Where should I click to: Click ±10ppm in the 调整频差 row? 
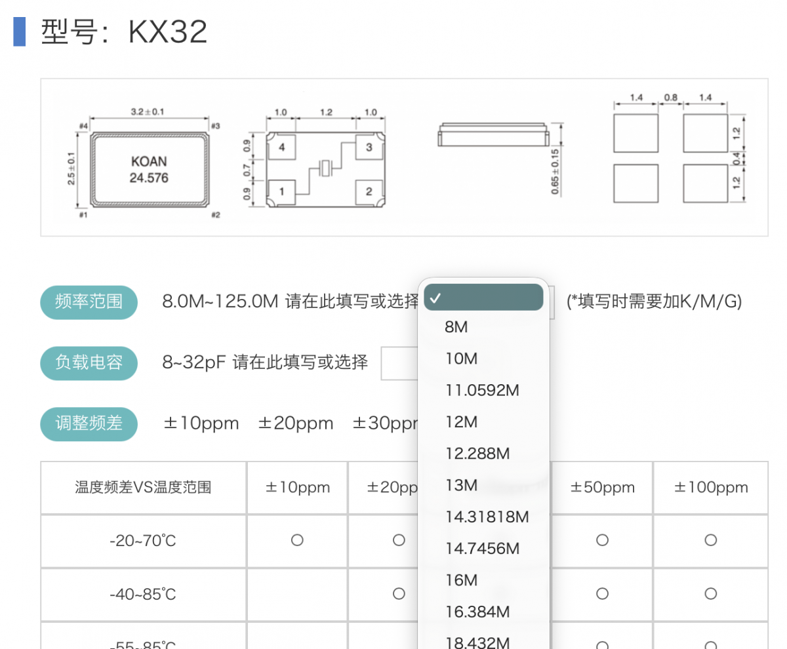pos(201,423)
